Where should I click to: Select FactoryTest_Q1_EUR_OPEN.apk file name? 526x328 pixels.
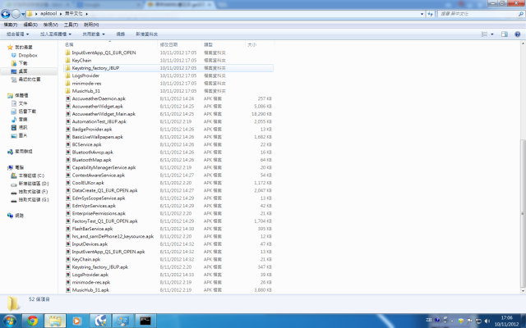pyautogui.click(x=104, y=221)
